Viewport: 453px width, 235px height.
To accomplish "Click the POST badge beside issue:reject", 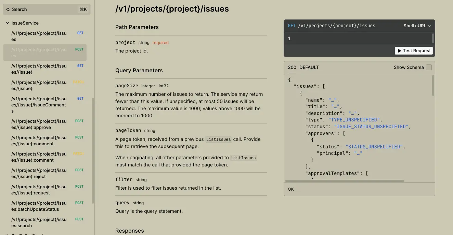I will click(79, 170).
